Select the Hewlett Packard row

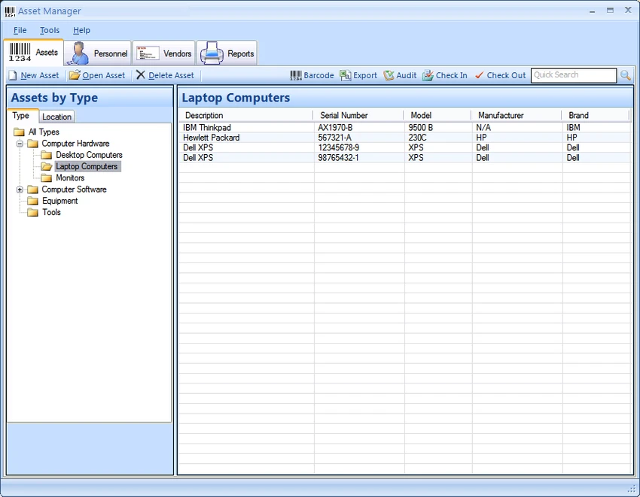tap(405, 138)
